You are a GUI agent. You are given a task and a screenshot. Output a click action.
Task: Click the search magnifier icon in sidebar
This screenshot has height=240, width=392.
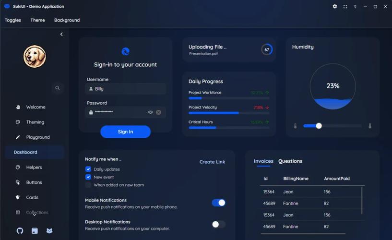pos(58,88)
